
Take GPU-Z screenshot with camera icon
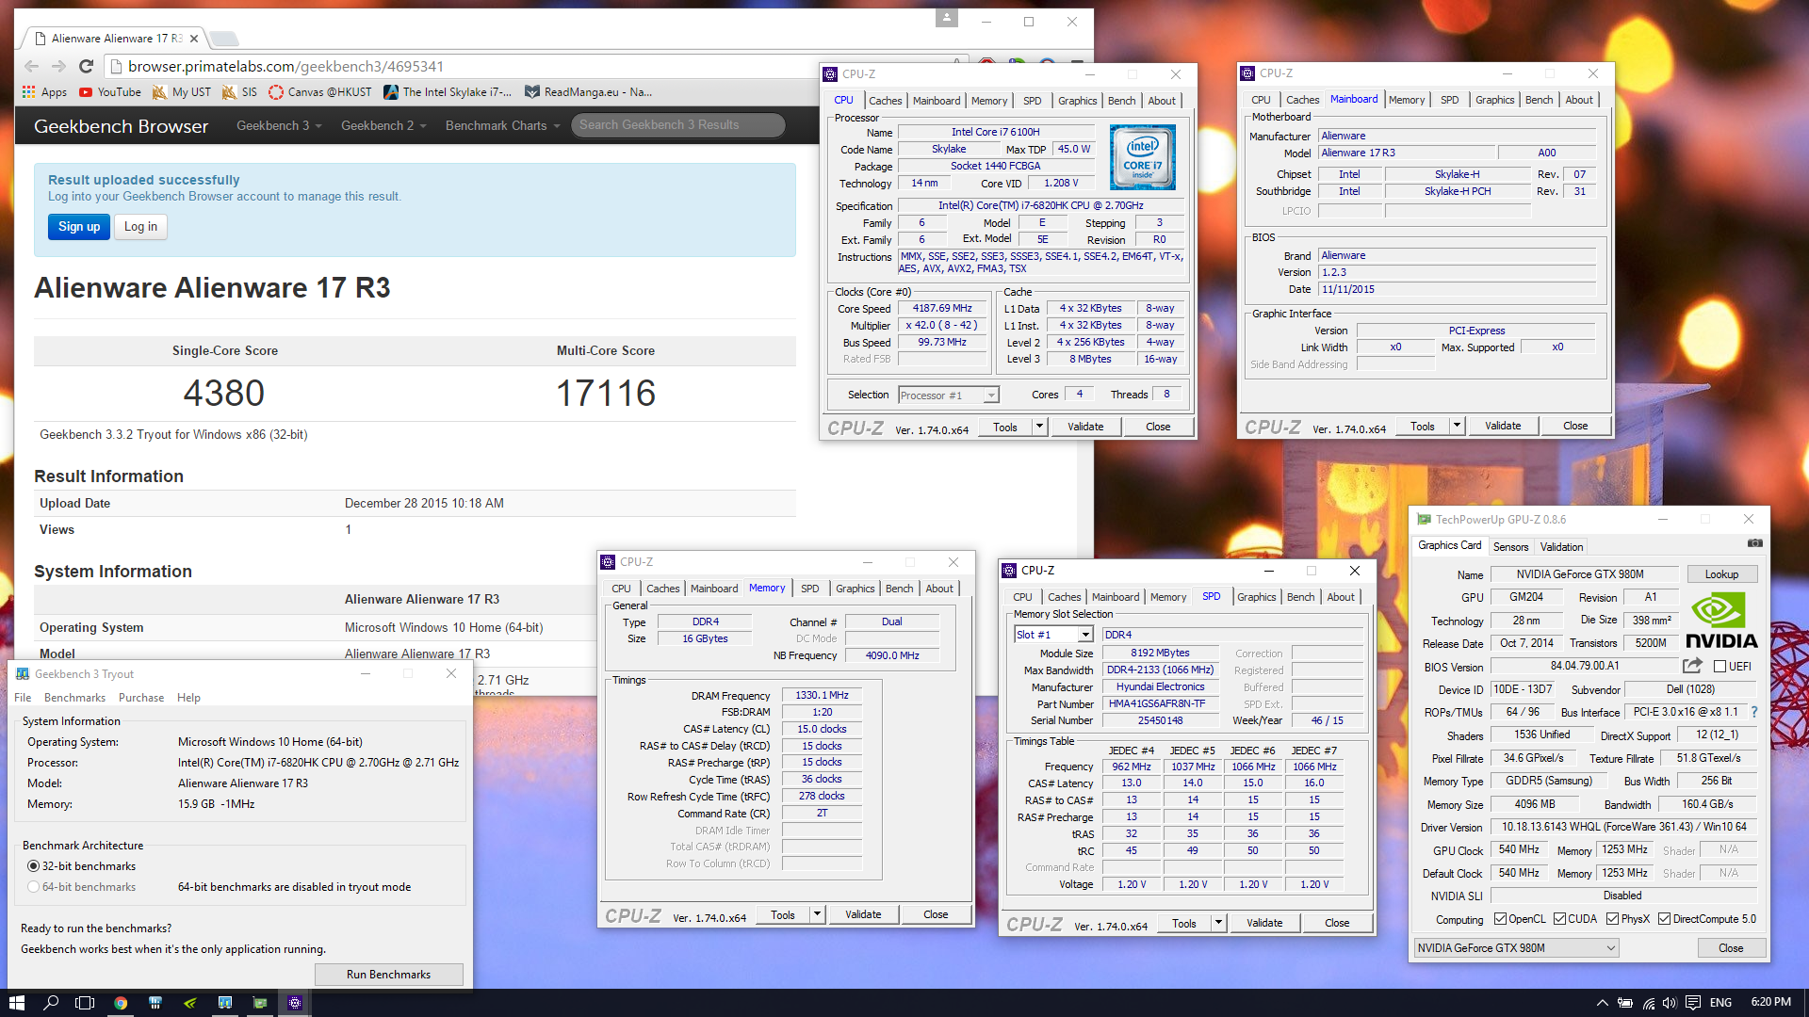click(1754, 543)
